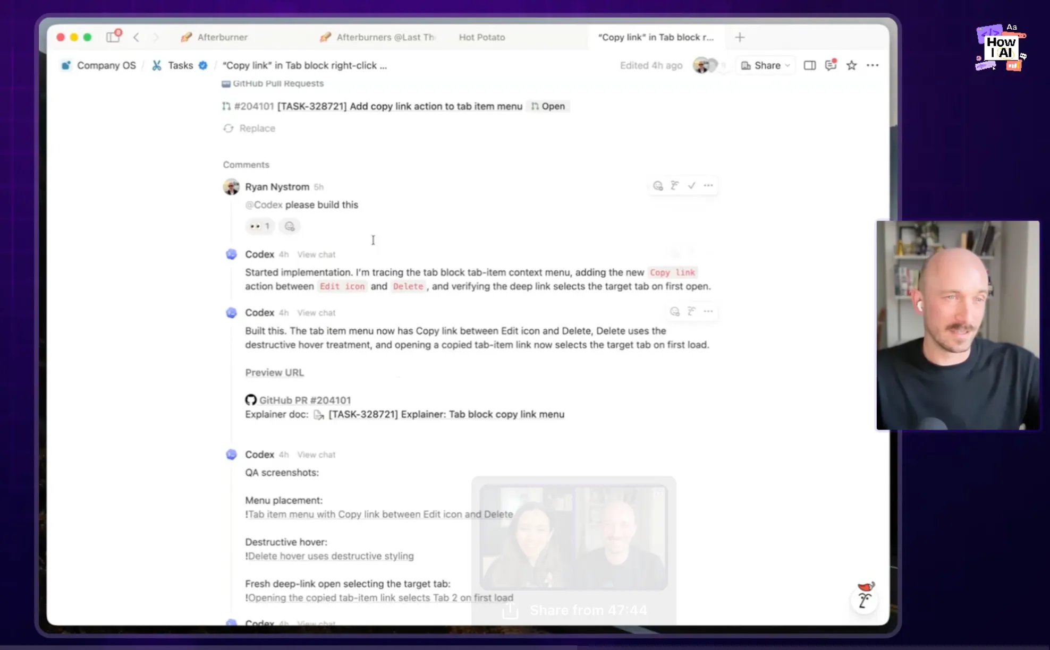
Task: Open more options on the Built this comment
Action: [x=708, y=311]
